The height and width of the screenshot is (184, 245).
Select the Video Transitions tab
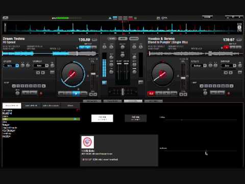coord(51,106)
